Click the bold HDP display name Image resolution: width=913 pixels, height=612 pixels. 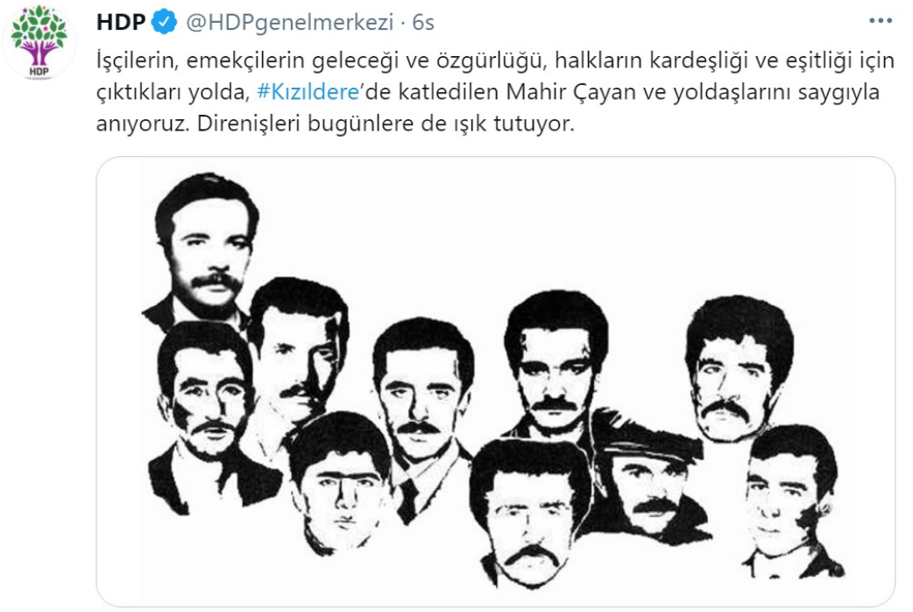pyautogui.click(x=121, y=23)
